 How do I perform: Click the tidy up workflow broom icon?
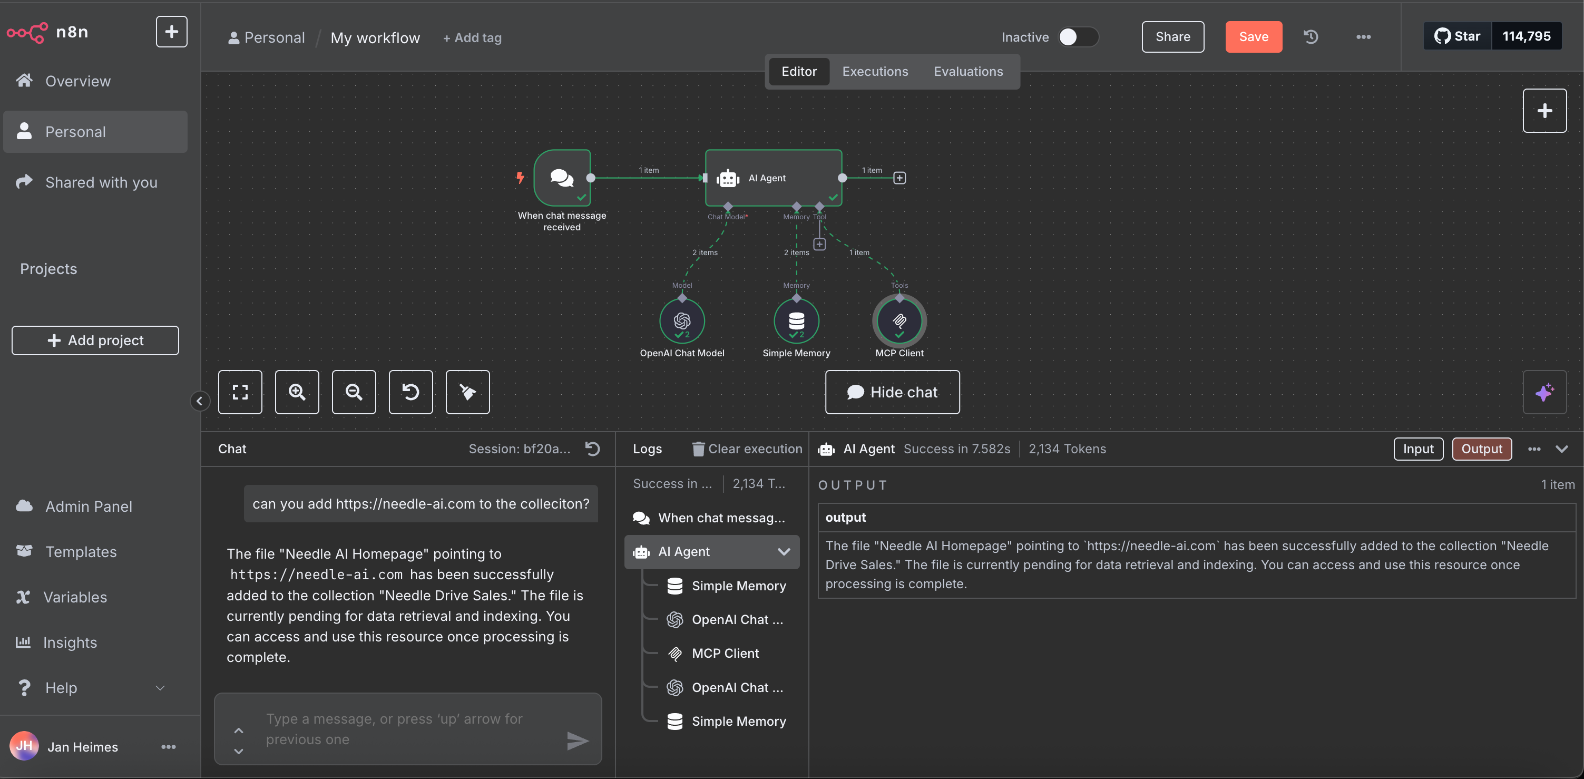pos(467,392)
